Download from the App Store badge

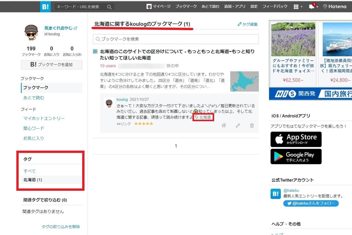coord(296,139)
